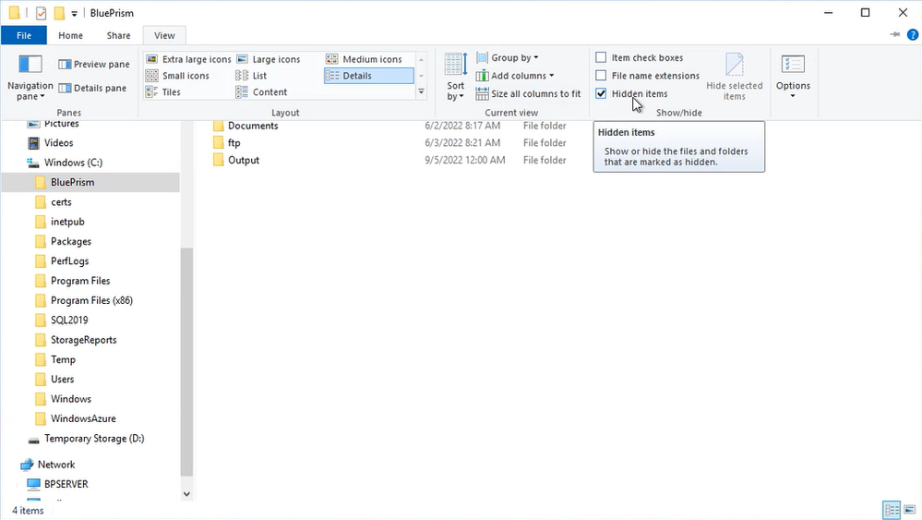Switch to large thumbnails status icon
The width and height of the screenshot is (922, 520).
click(910, 510)
